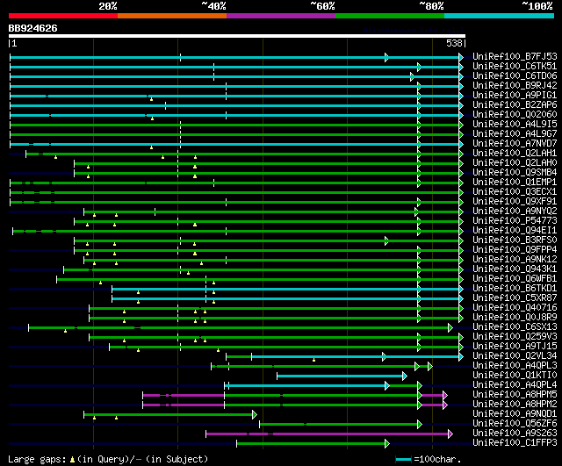Select the UniRef100_B3RFS0 label

[515, 240]
